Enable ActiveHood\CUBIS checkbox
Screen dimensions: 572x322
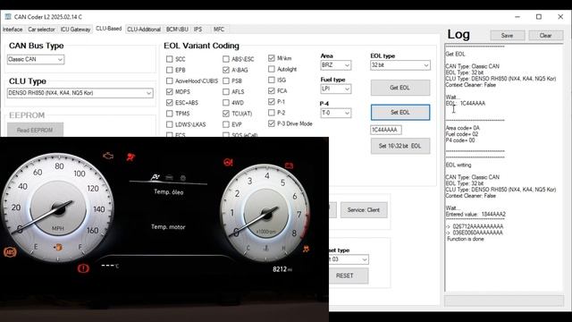(169, 80)
